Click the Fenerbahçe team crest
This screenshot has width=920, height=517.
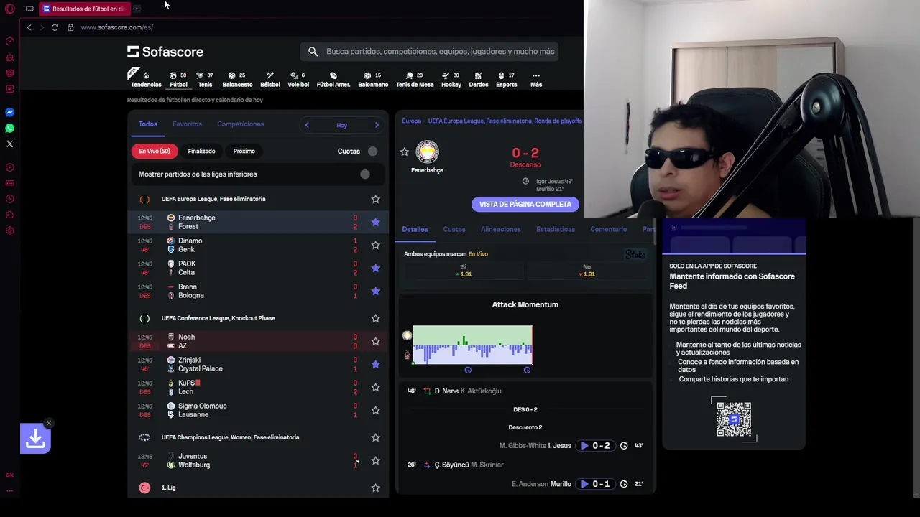[x=427, y=152]
